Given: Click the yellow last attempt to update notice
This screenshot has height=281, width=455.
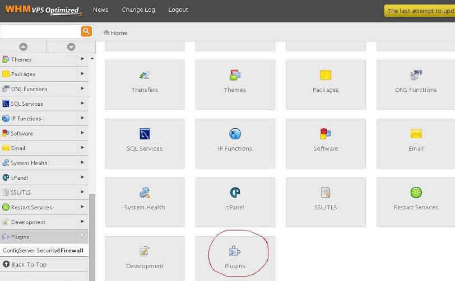Looking at the screenshot, I should tap(420, 11).
